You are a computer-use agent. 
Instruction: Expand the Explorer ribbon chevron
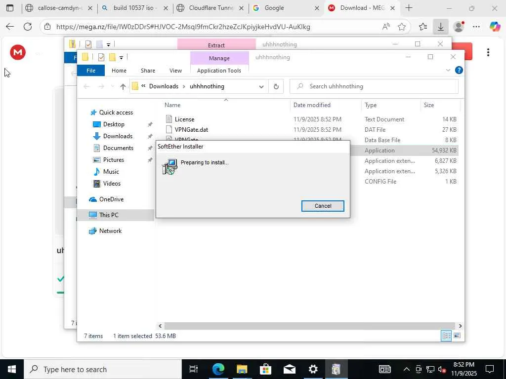click(448, 70)
